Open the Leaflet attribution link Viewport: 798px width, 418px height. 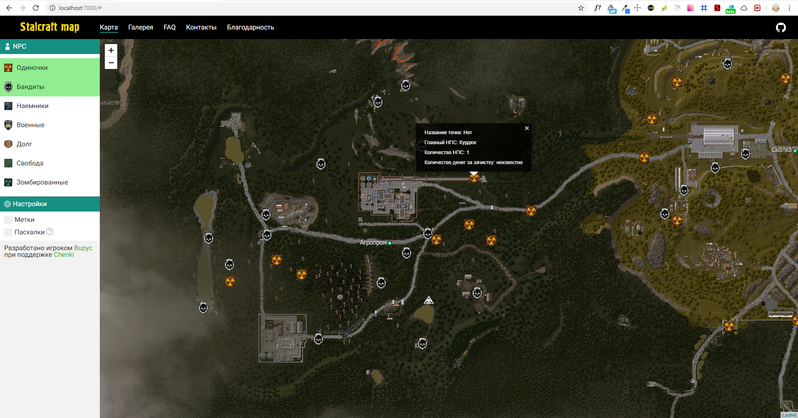(789, 415)
